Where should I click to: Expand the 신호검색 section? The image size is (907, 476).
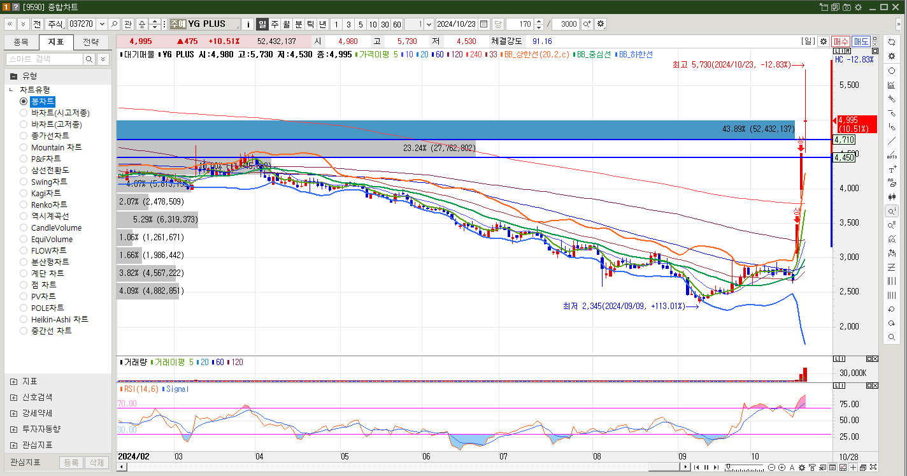[x=14, y=397]
